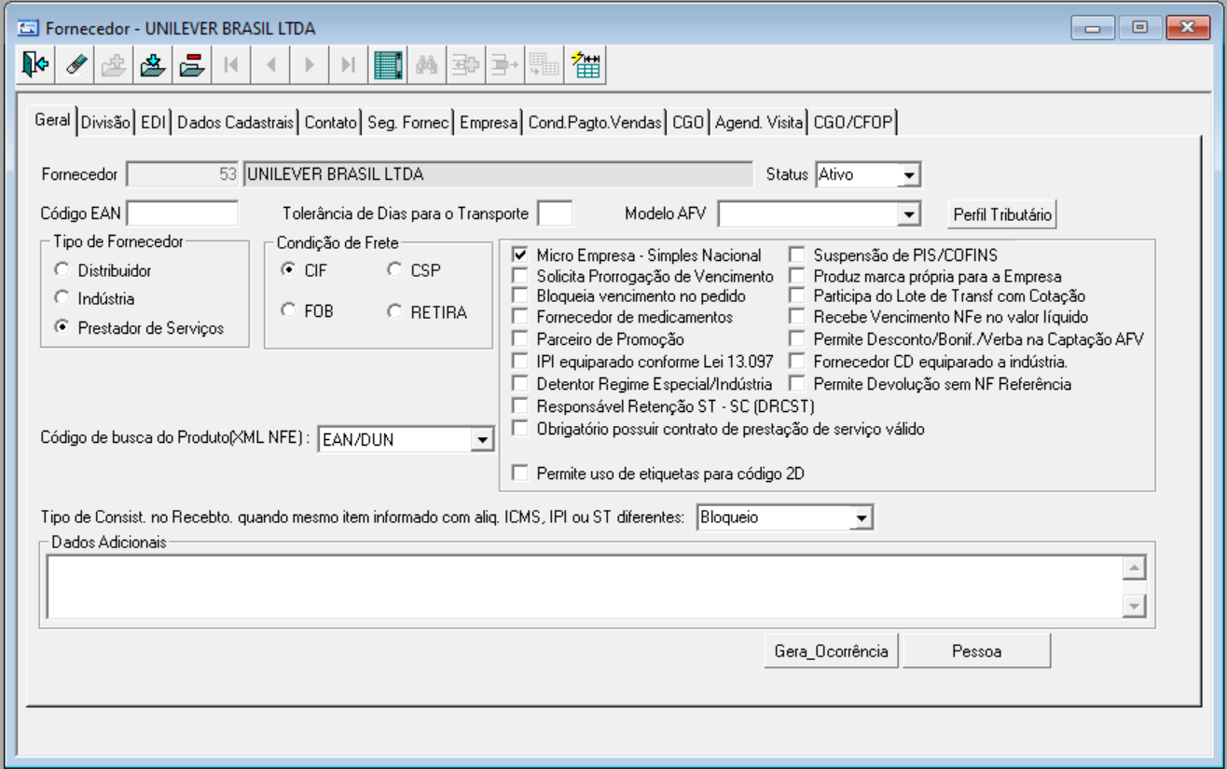Switch to CGO/CFOP tab
This screenshot has height=769, width=1227.
pos(853,122)
